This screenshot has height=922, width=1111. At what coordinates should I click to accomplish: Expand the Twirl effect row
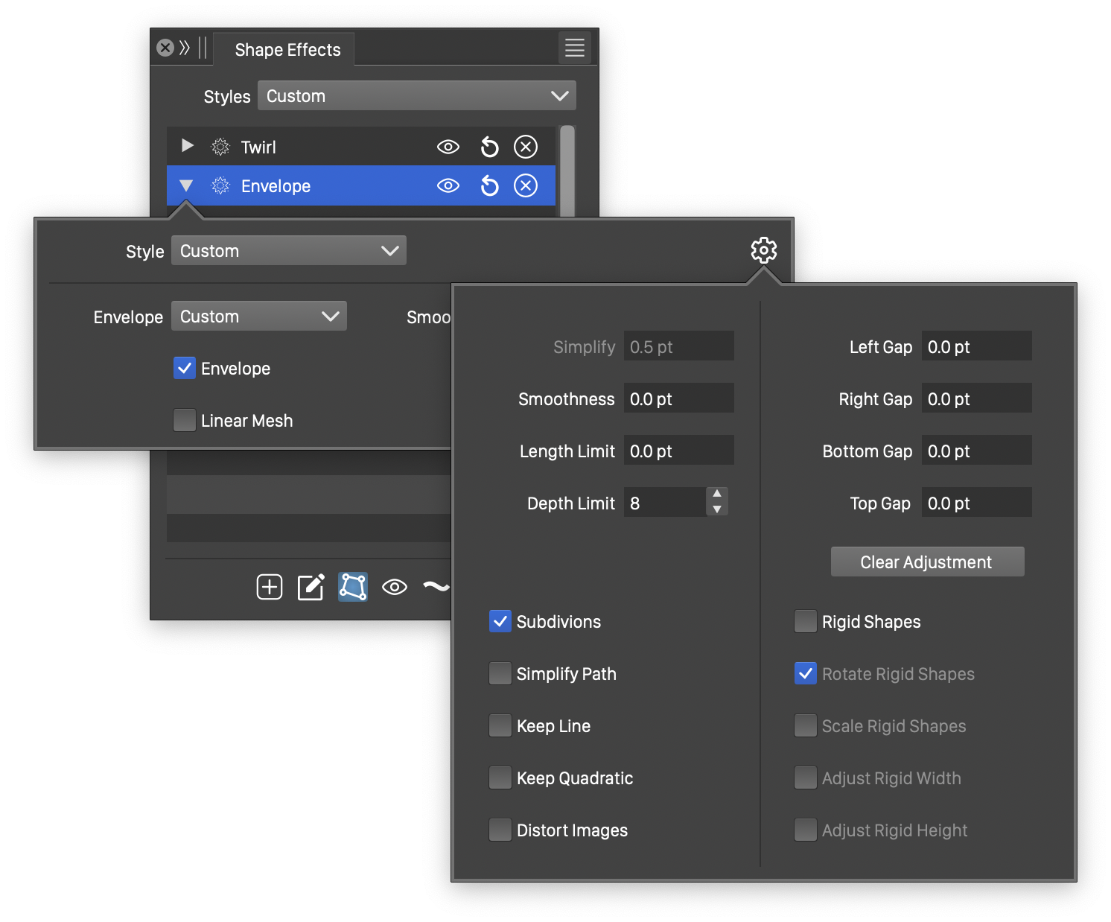[x=188, y=146]
